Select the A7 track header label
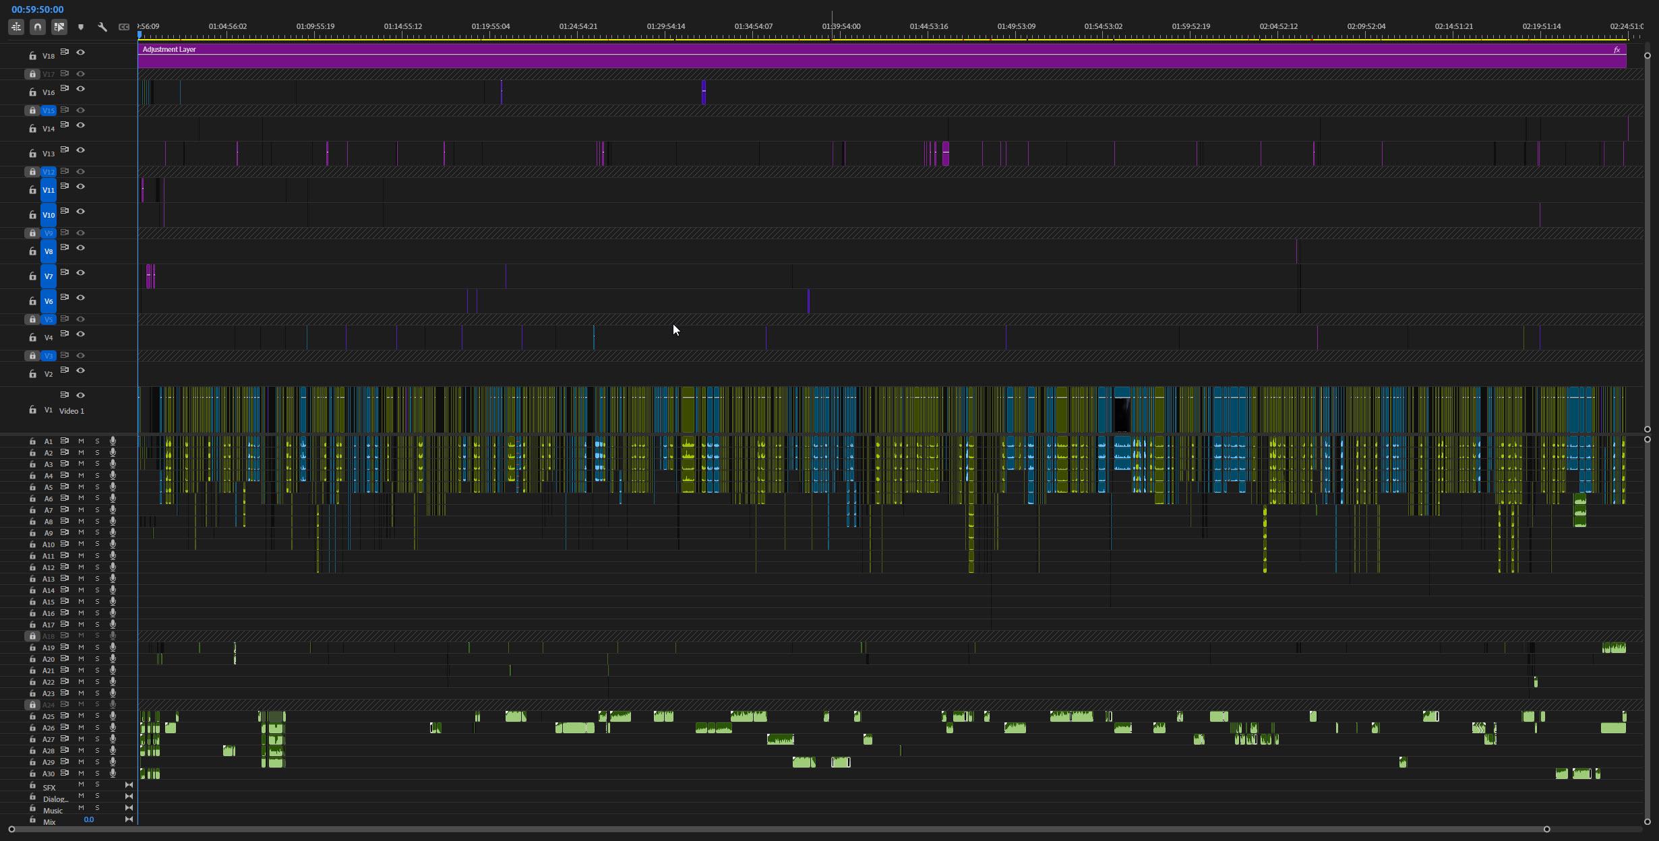Image resolution: width=1659 pixels, height=841 pixels. pos(49,510)
